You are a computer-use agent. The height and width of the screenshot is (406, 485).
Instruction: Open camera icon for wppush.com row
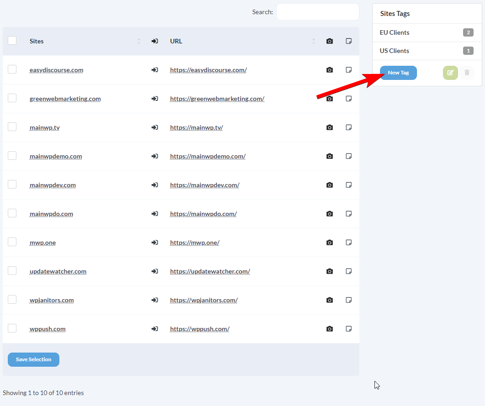tap(329, 329)
